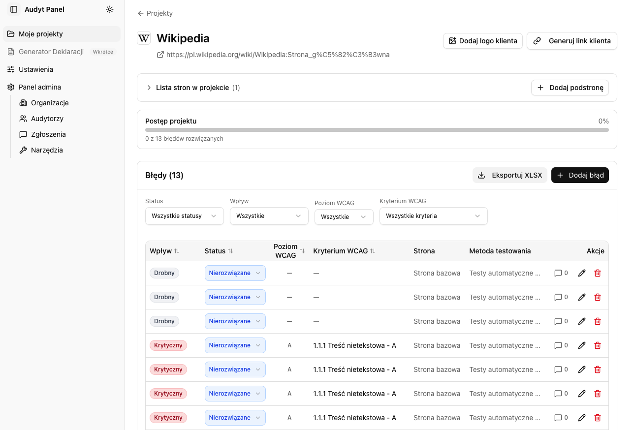Viewport: 635px width, 430px height.
Task: Open "Moje projekty" in the sidebar
Action: (62, 34)
